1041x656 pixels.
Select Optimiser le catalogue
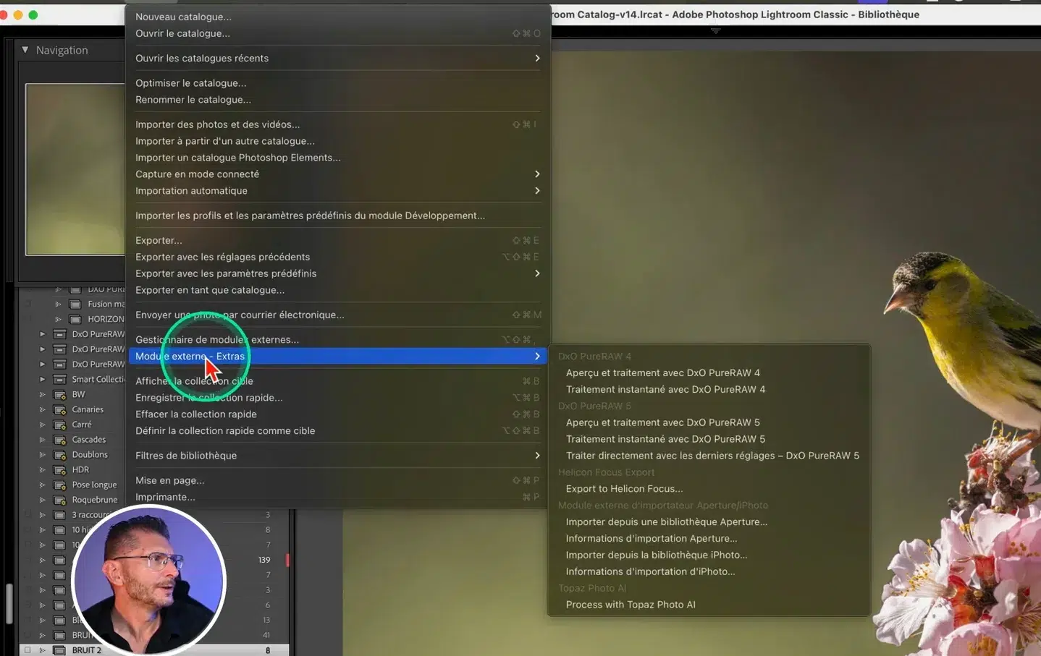337,83
